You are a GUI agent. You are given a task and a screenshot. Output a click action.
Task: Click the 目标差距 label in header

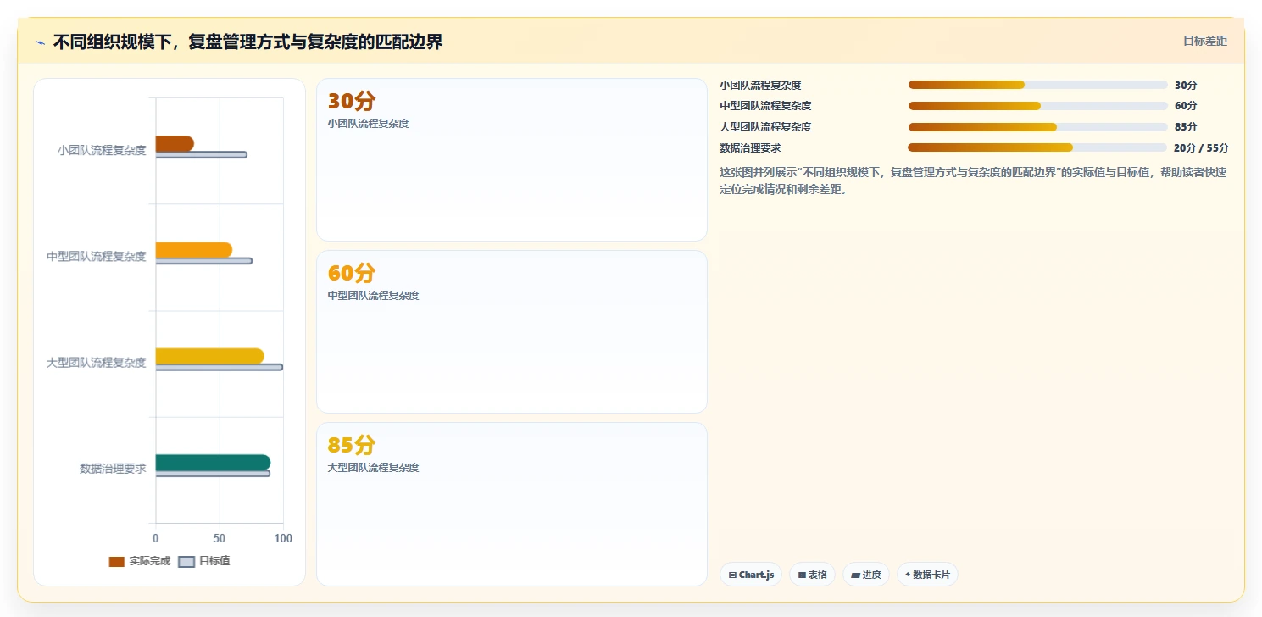pos(1204,41)
